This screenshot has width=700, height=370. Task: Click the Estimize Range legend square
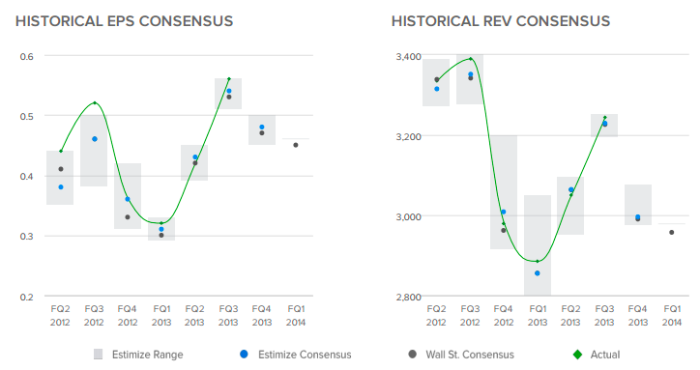pyautogui.click(x=99, y=355)
